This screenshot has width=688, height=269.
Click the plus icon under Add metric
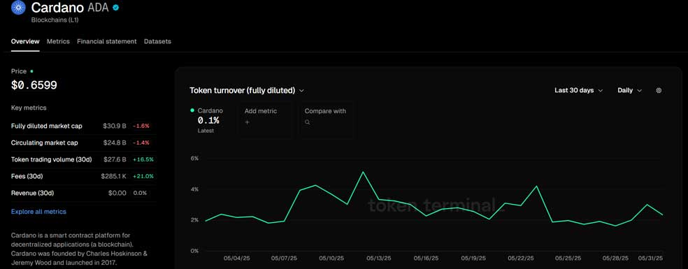(x=247, y=122)
